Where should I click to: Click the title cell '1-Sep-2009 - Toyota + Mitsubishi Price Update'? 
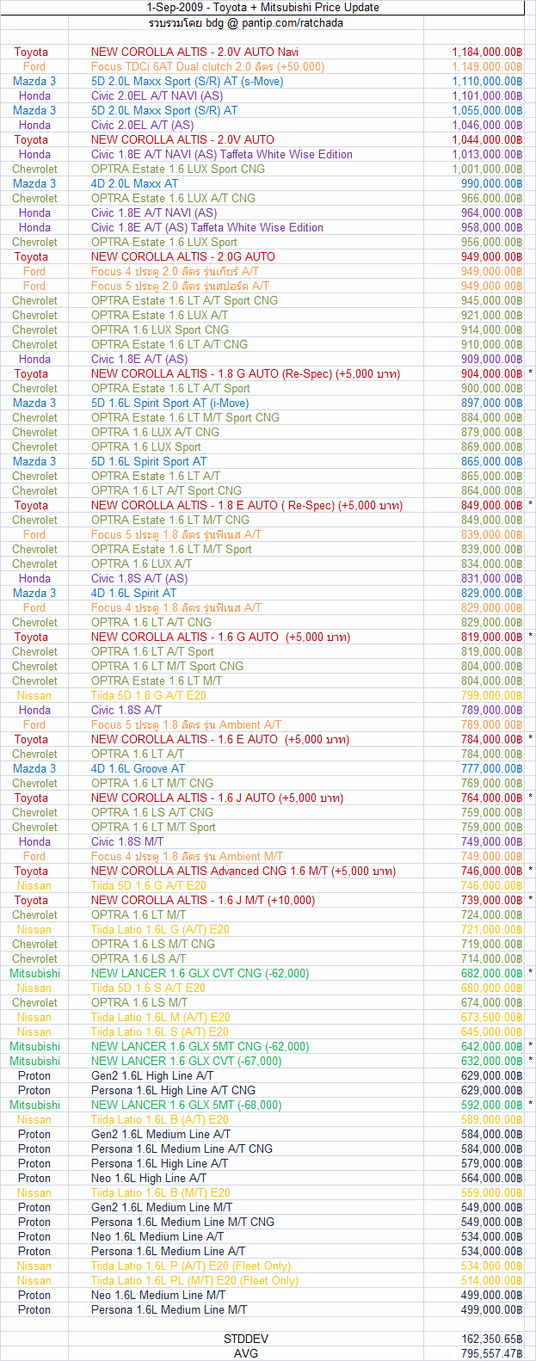point(262,8)
